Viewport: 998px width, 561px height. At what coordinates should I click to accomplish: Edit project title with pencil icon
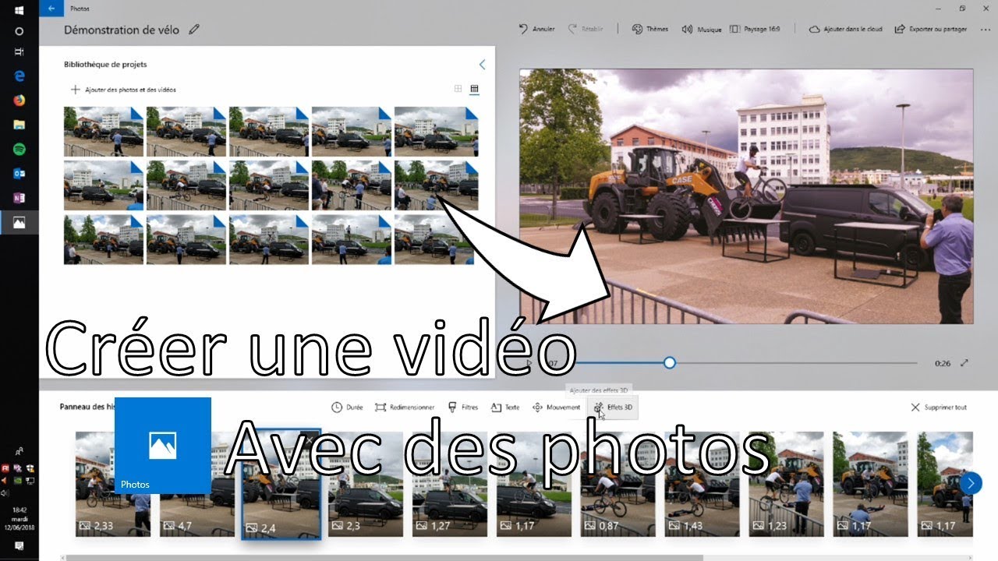pos(194,30)
